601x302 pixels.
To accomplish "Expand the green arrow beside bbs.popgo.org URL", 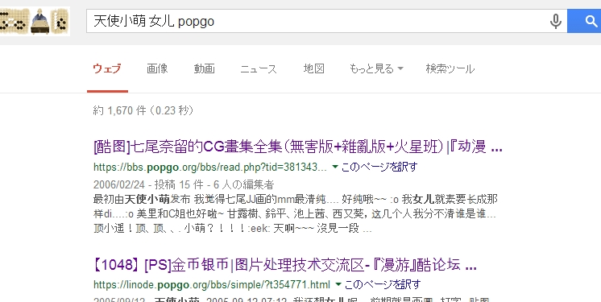I will (334, 167).
